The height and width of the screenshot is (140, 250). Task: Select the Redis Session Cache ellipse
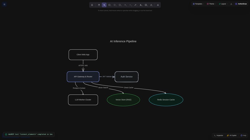point(166,100)
